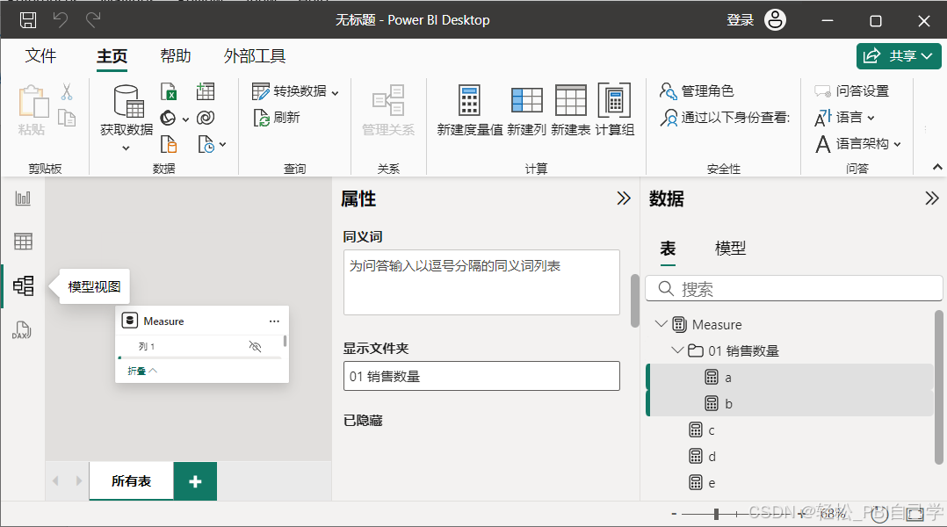Click the 共享 share button

point(899,56)
